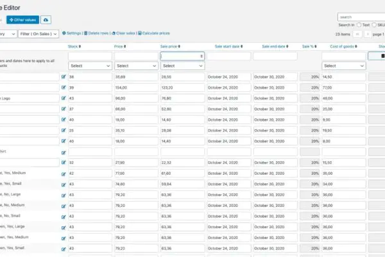The image size is (385, 257).
Task: Click the bulk Price input field above Select
Action: pyautogui.click(x=136, y=56)
